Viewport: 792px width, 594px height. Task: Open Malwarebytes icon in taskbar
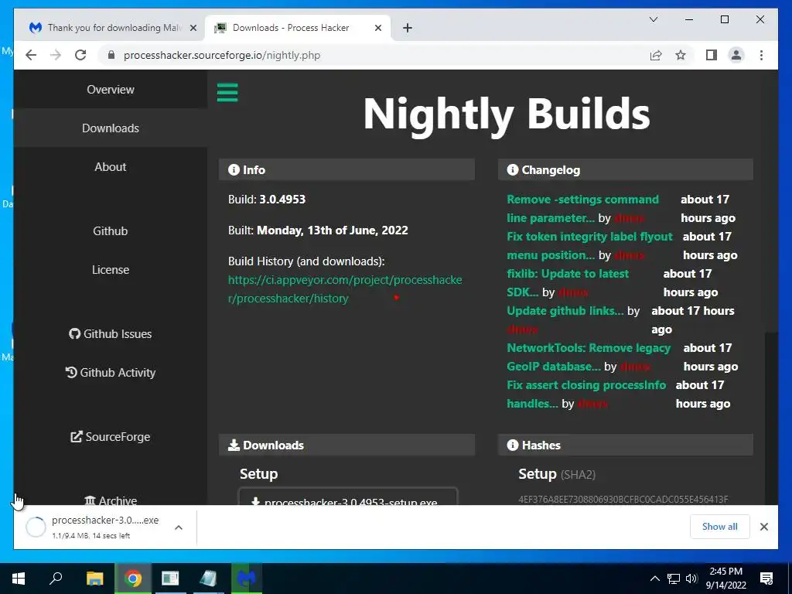pyautogui.click(x=247, y=579)
